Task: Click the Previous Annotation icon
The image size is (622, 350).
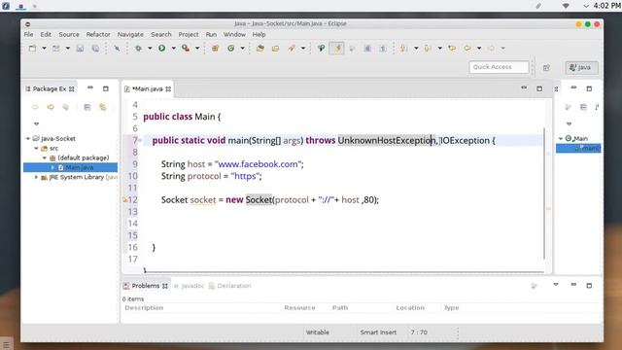Action: pos(428,48)
